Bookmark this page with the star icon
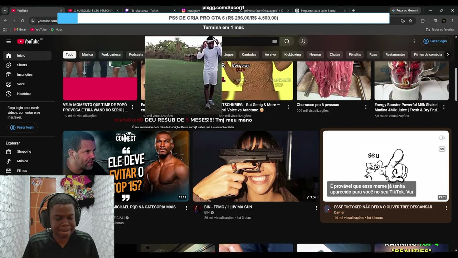This screenshot has width=458, height=258. 410,21
